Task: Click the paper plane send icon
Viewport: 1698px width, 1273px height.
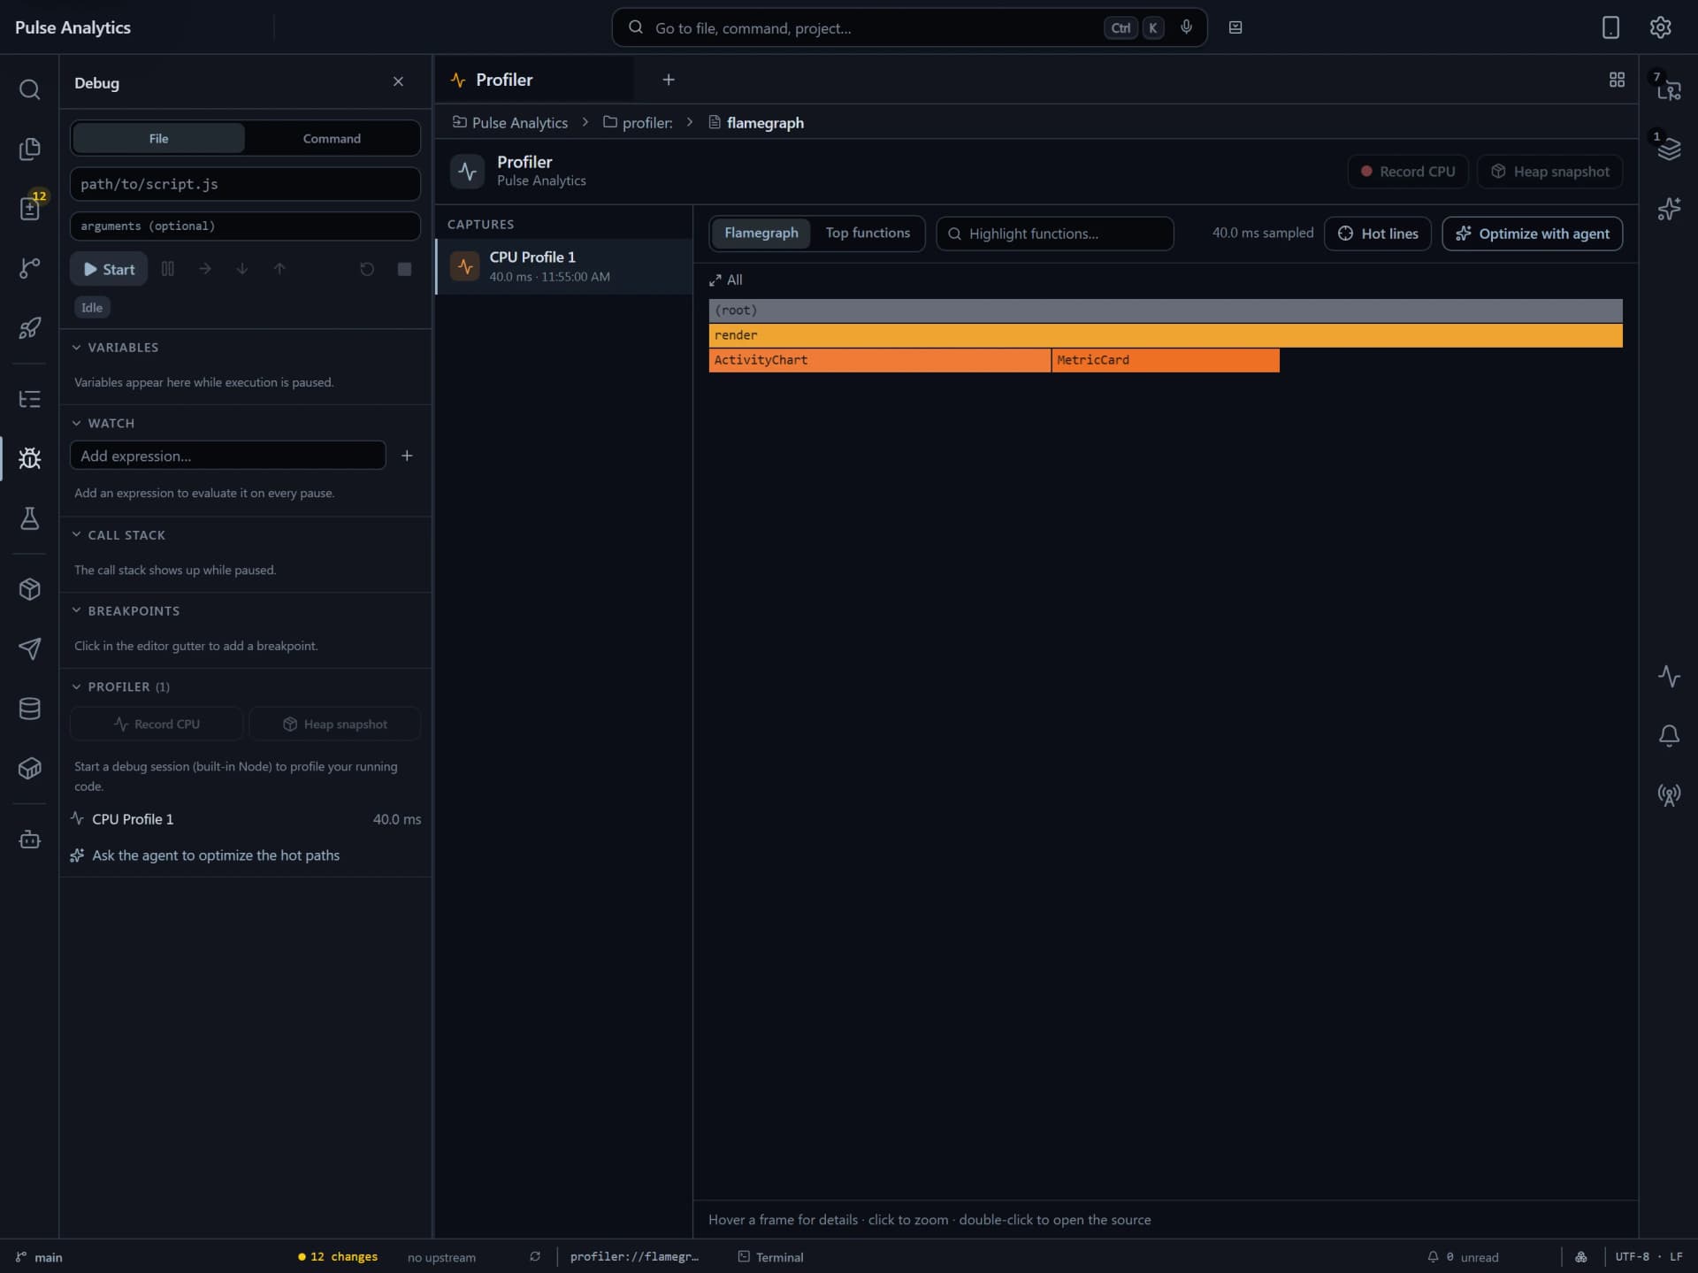Action: point(29,648)
